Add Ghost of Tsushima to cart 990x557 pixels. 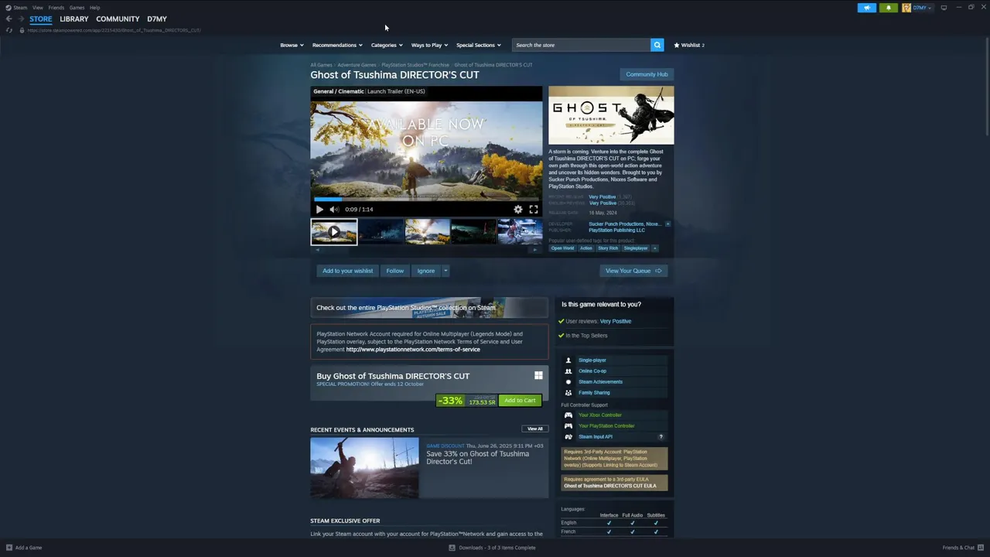coord(520,400)
